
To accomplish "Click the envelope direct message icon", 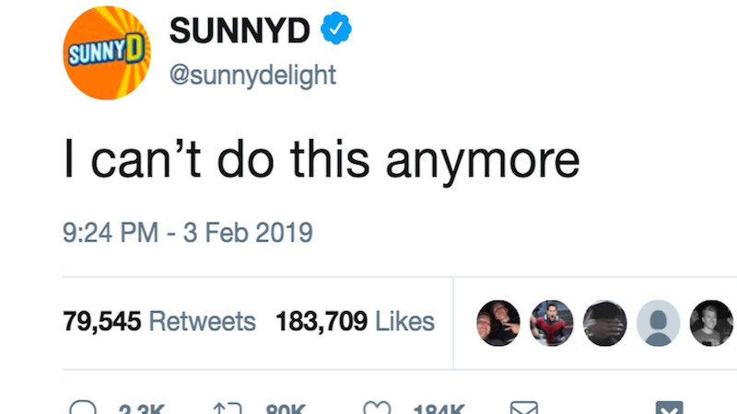I will tap(522, 408).
